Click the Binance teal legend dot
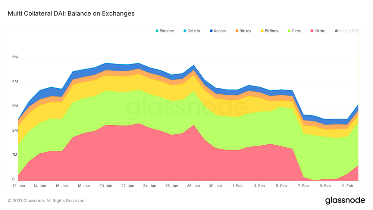The image size is (373, 210). coord(157,31)
